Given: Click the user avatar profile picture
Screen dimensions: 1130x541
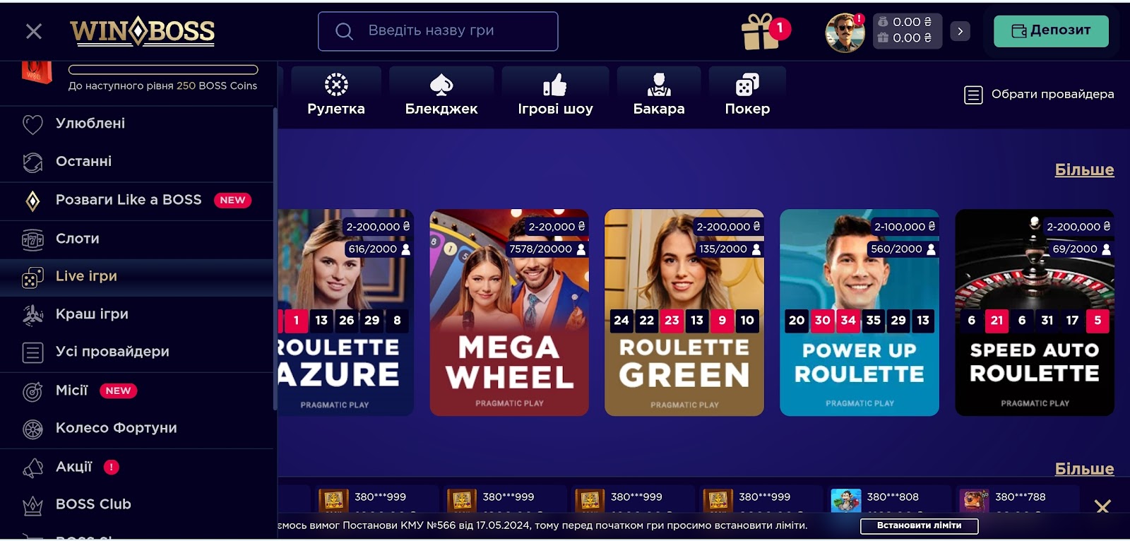Looking at the screenshot, I should pos(845,32).
